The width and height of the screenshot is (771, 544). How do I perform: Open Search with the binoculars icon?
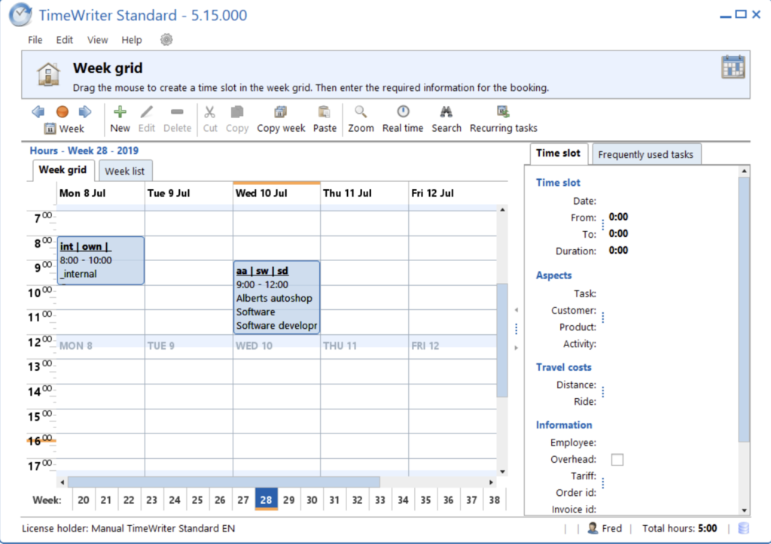pyautogui.click(x=446, y=112)
